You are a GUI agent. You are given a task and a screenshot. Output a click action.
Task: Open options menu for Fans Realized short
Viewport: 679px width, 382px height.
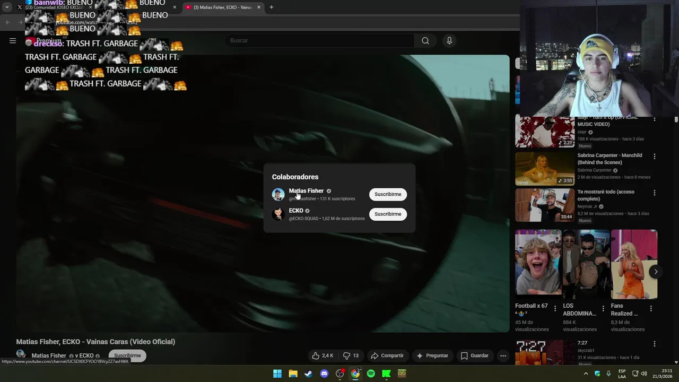coord(651,308)
